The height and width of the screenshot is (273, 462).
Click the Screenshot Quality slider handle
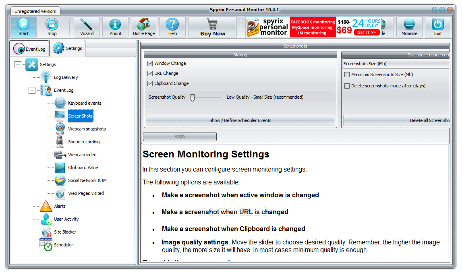click(193, 98)
